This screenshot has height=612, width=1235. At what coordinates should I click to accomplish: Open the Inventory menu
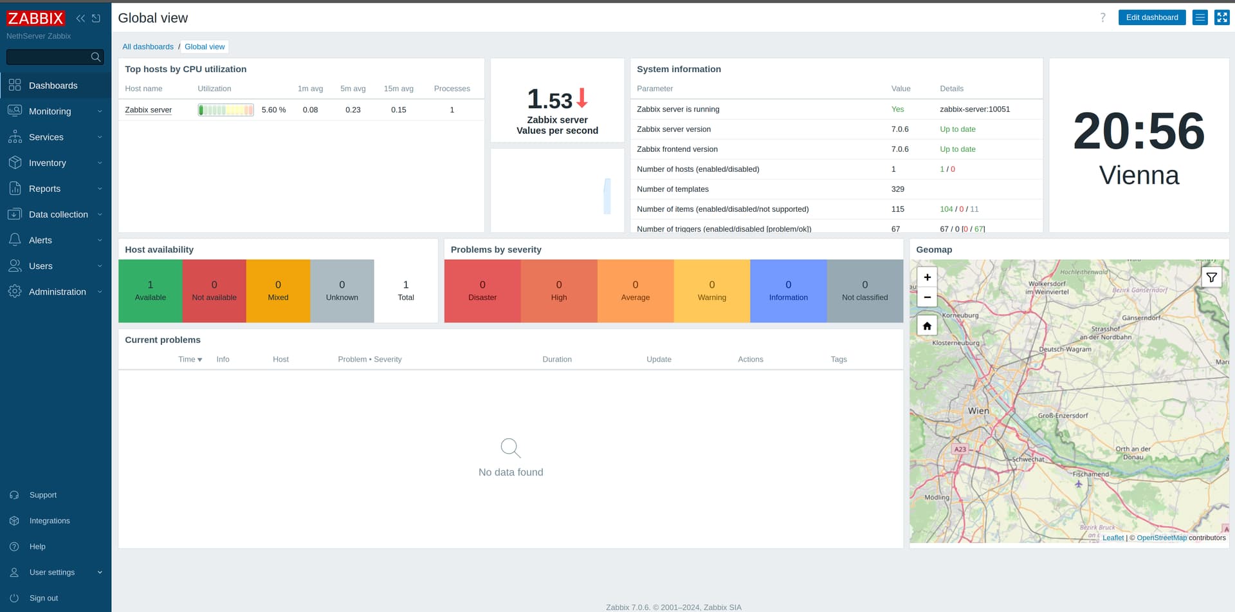tap(55, 163)
